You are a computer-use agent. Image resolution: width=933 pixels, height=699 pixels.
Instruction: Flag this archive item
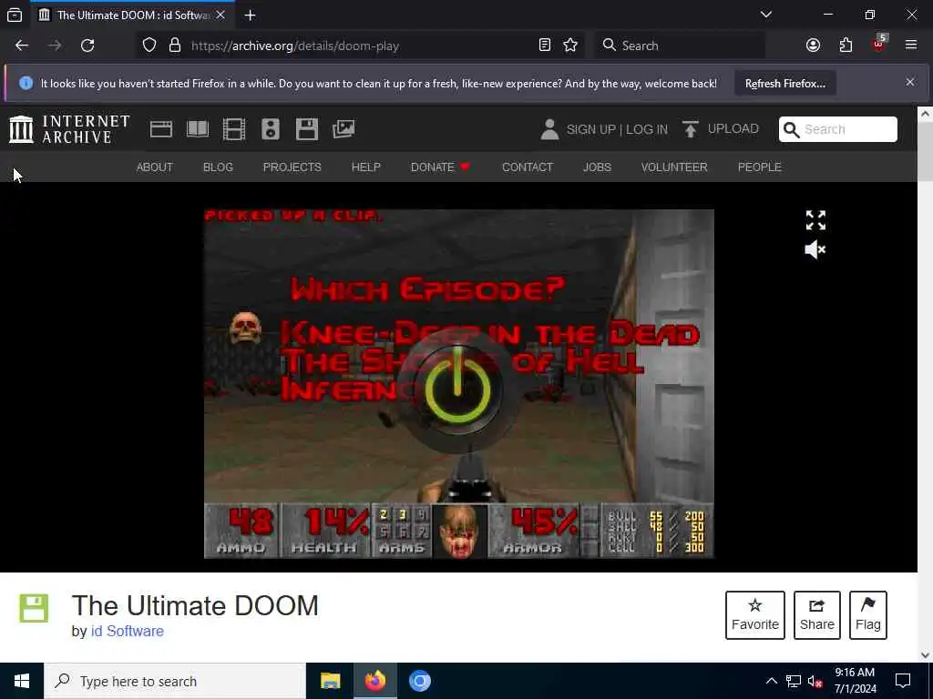coord(868,615)
